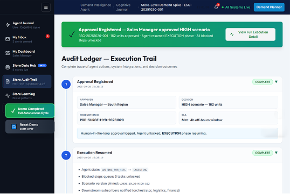Screen dimensions: 290x194
Task: Click the green All Systems Live status dot
Action: click(x=223, y=8)
